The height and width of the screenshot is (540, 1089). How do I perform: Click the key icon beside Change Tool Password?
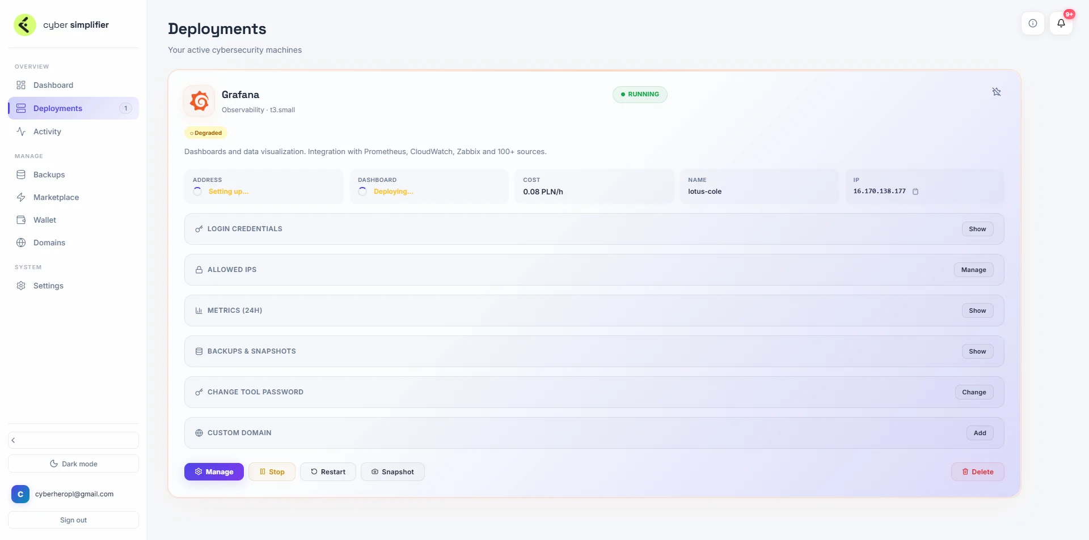tap(199, 392)
